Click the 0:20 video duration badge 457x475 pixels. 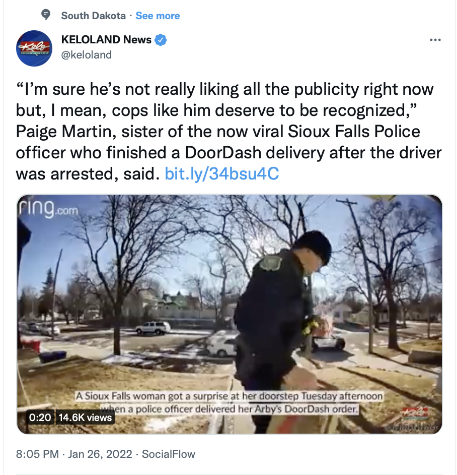40,418
